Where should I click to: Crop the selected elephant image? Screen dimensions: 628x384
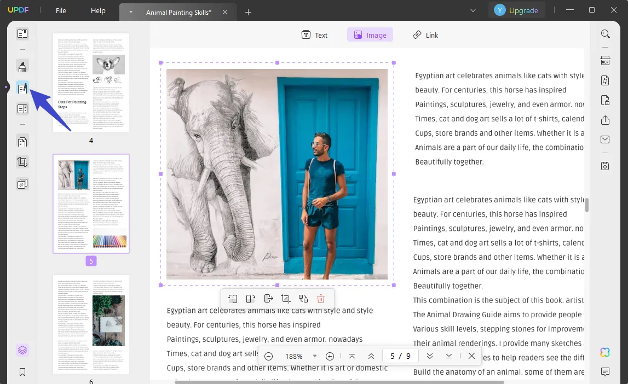pyautogui.click(x=286, y=298)
